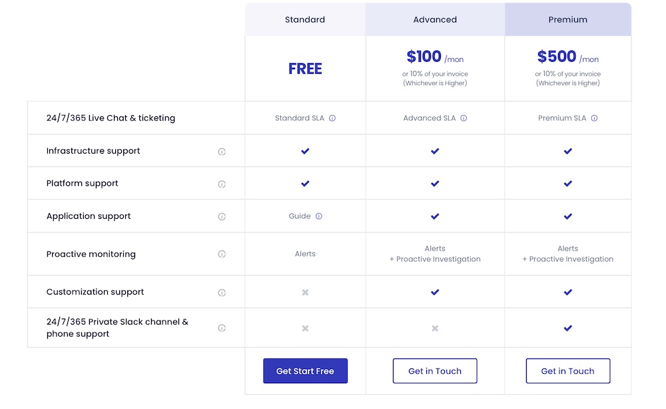Open Customization support info icon
This screenshot has width=666, height=409.
click(222, 293)
